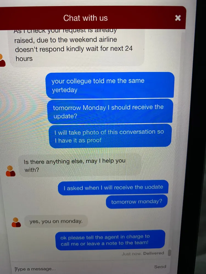Click agent avatar beside 'yes, you on monday'
Image resolution: width=206 pixels, height=274 pixels.
point(16,222)
